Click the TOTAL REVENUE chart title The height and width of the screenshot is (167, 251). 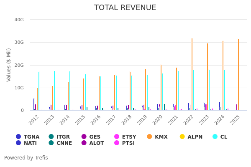point(125,8)
